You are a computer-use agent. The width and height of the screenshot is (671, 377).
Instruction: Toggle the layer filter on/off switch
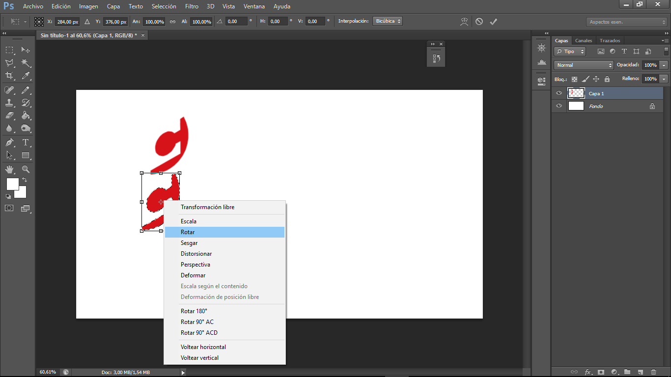point(666,51)
